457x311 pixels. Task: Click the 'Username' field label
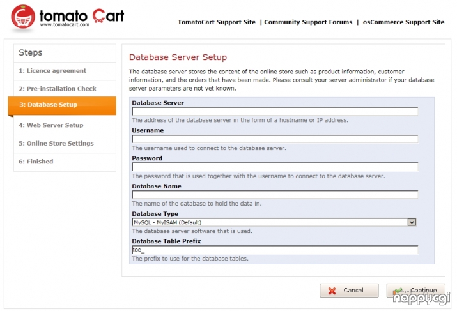tap(148, 130)
